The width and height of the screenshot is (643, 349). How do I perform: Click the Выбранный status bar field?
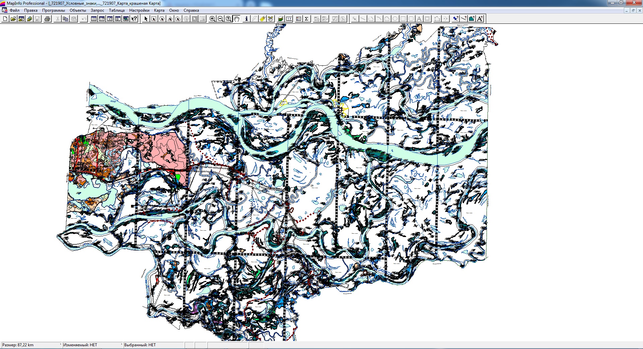[x=153, y=345]
